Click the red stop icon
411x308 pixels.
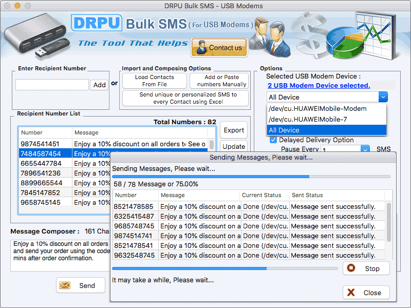click(x=351, y=268)
